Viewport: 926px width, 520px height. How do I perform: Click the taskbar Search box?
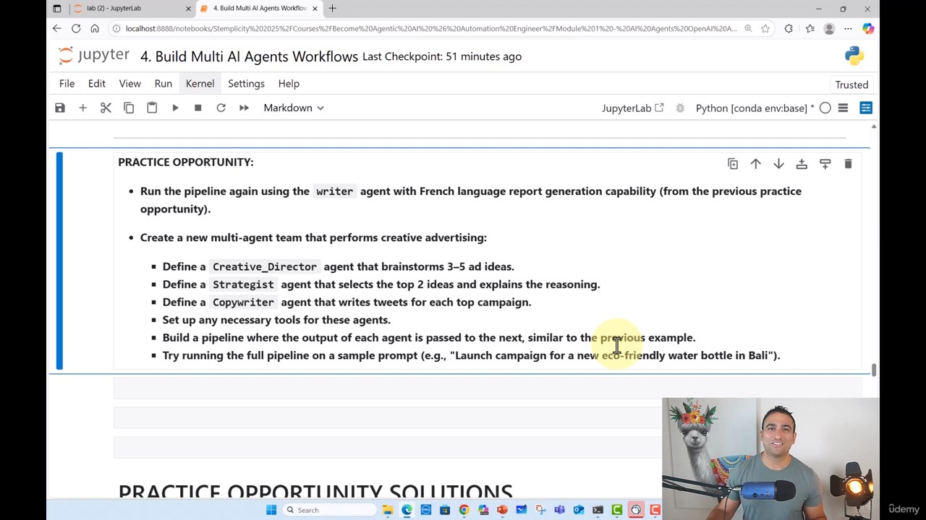point(330,510)
